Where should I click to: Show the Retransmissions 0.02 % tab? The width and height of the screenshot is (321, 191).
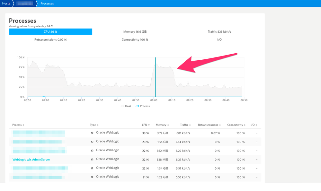(x=50, y=40)
